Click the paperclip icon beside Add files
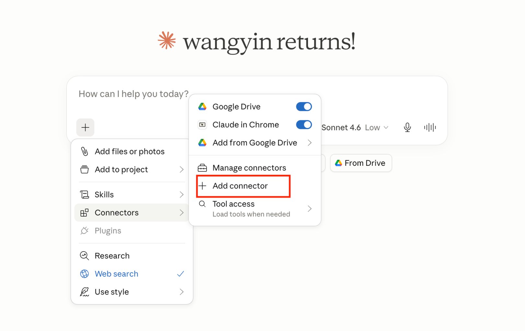The height and width of the screenshot is (331, 525). point(85,151)
